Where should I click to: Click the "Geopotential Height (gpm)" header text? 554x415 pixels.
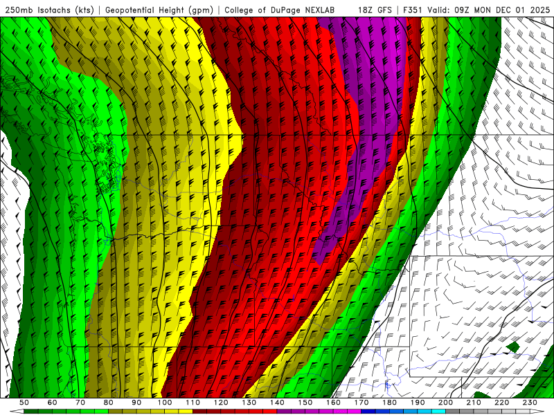tap(159, 10)
